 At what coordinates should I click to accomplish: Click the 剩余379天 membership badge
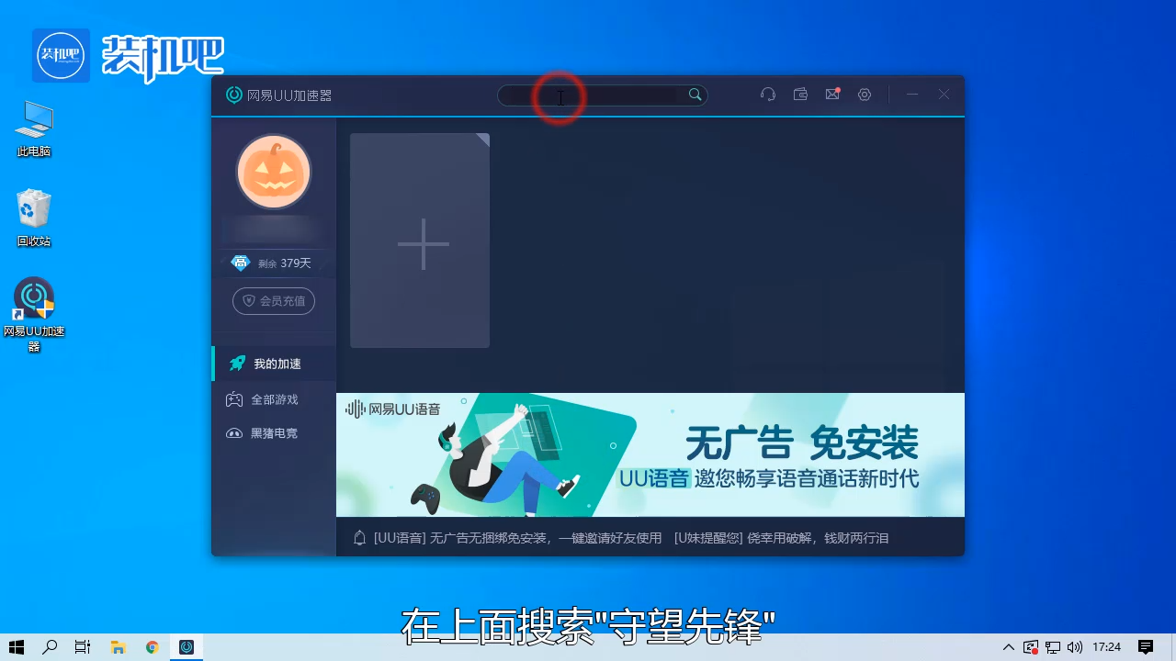point(274,263)
